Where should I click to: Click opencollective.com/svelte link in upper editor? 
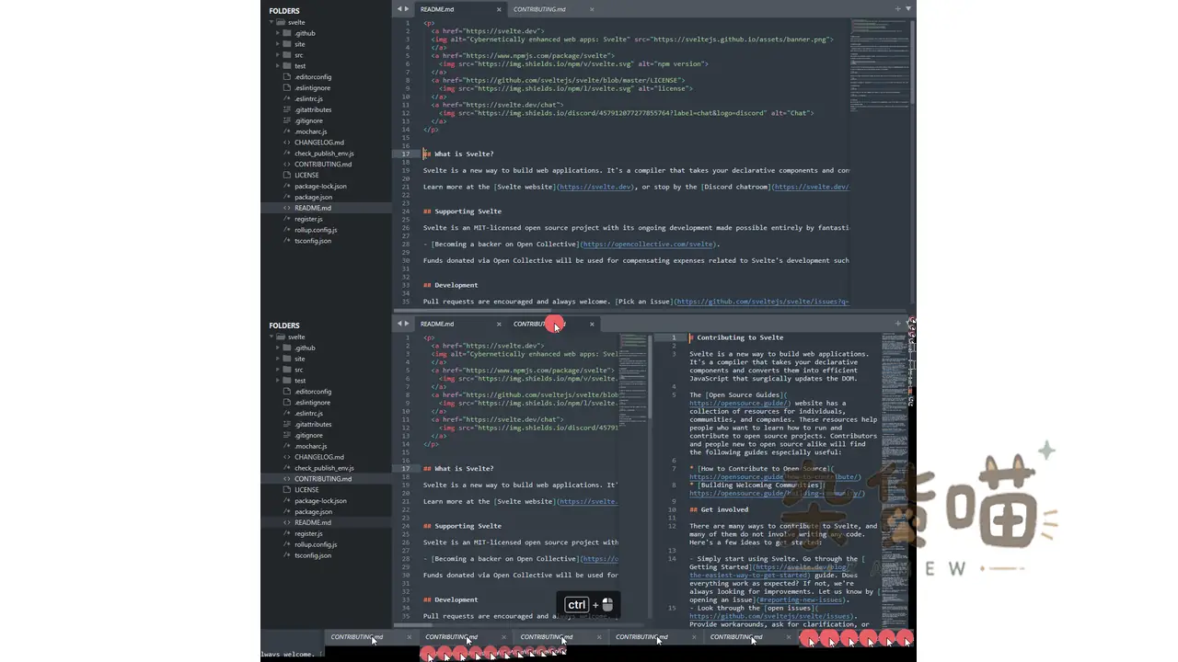pos(649,245)
